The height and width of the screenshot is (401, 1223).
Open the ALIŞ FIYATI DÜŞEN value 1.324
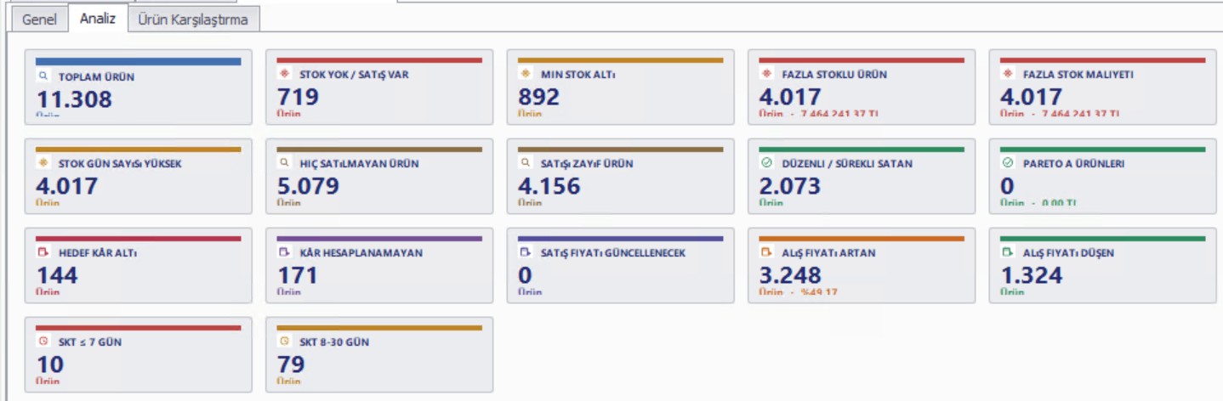[1032, 275]
